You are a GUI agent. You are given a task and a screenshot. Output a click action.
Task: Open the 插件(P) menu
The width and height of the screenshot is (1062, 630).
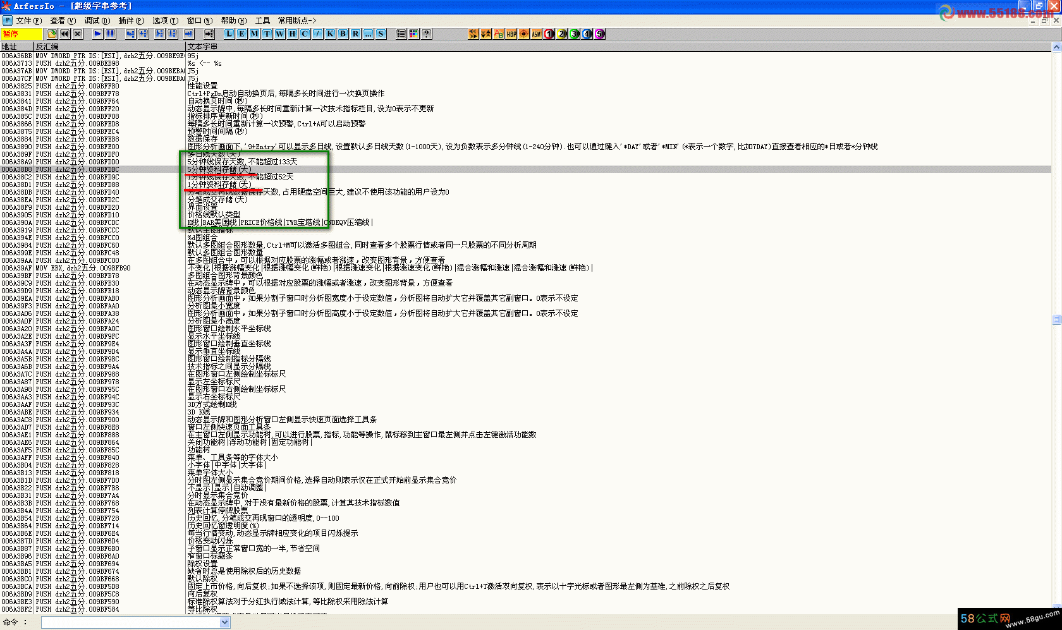click(131, 21)
